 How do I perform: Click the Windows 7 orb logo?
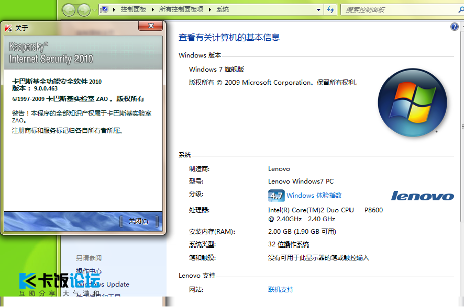coord(413,103)
